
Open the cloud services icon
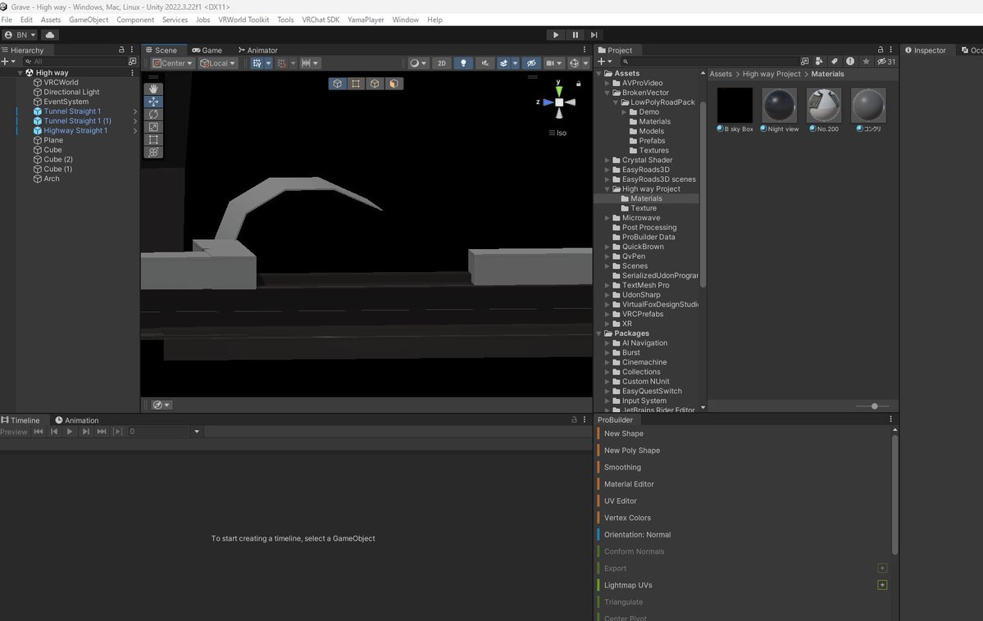point(50,35)
